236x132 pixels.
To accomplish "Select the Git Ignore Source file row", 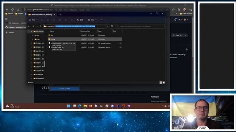I will click(x=85, y=43).
